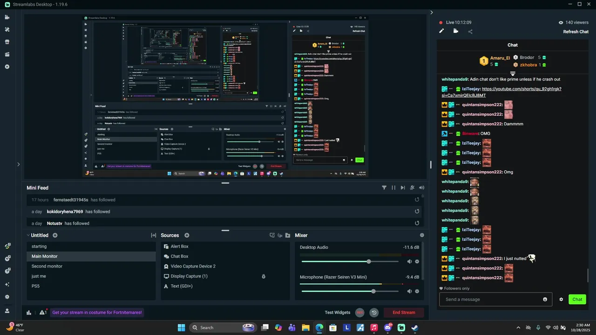Screen dimensions: 596x335
Task: Toggle the REC recording button
Action: click(360, 313)
